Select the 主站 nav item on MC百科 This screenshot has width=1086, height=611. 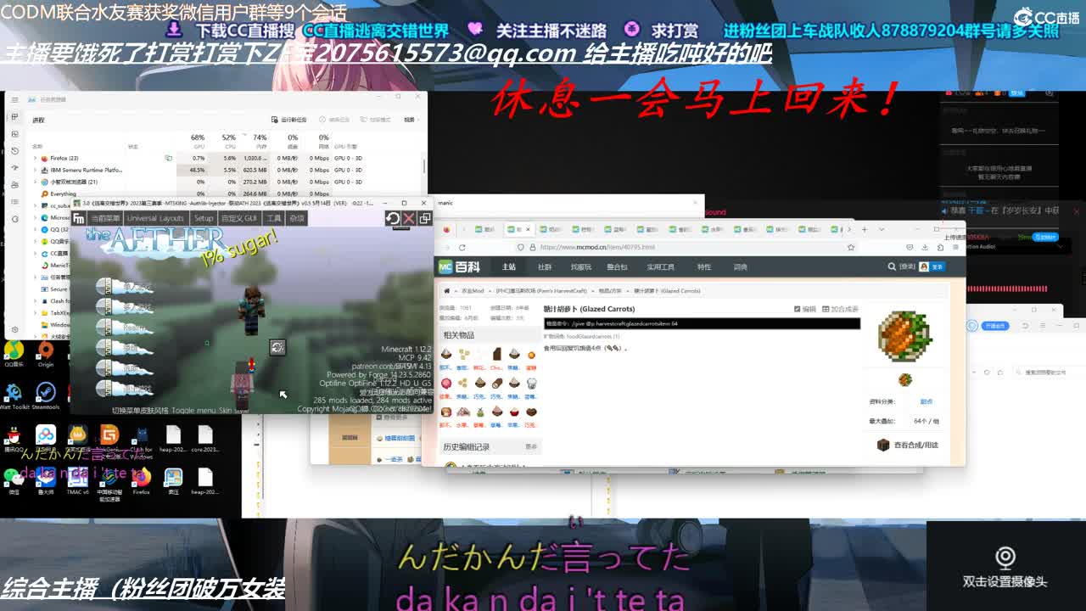508,266
